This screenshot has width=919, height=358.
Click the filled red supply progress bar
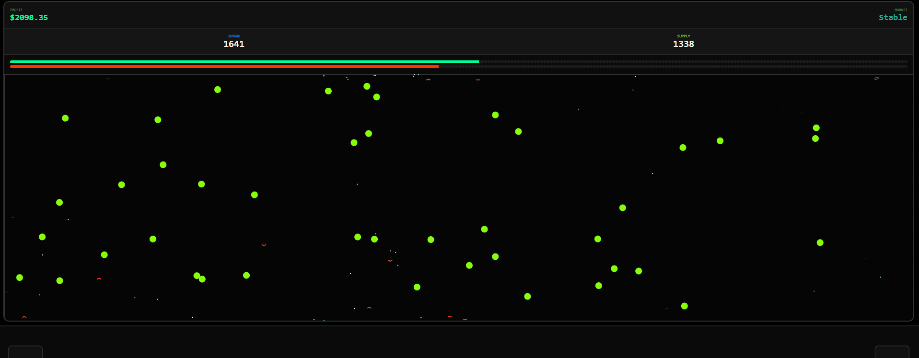tap(224, 67)
